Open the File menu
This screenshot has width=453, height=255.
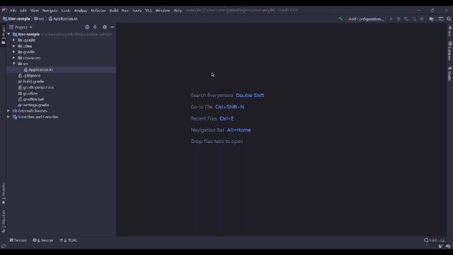13,11
